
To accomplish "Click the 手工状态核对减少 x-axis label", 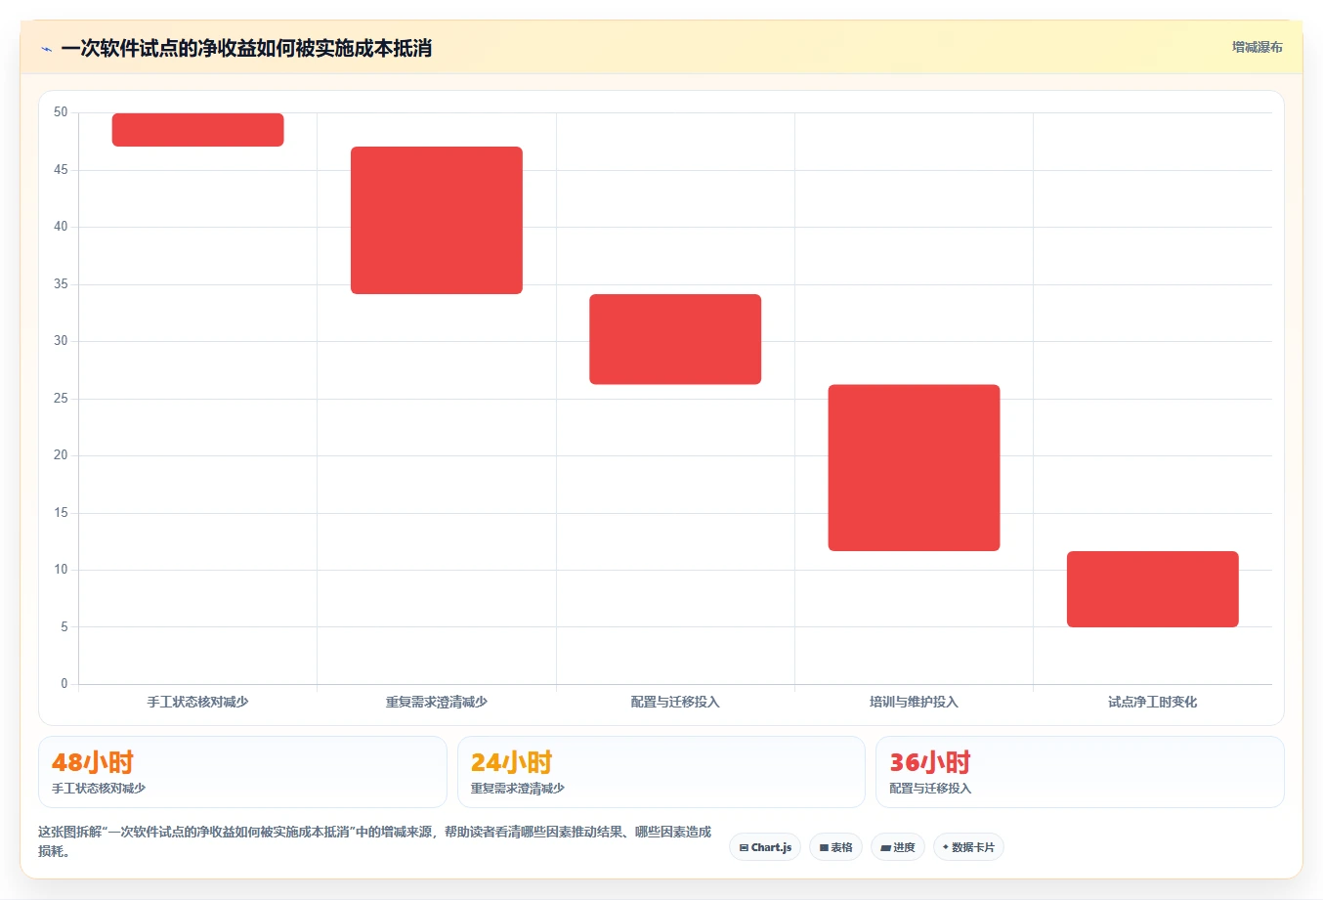I will [198, 702].
